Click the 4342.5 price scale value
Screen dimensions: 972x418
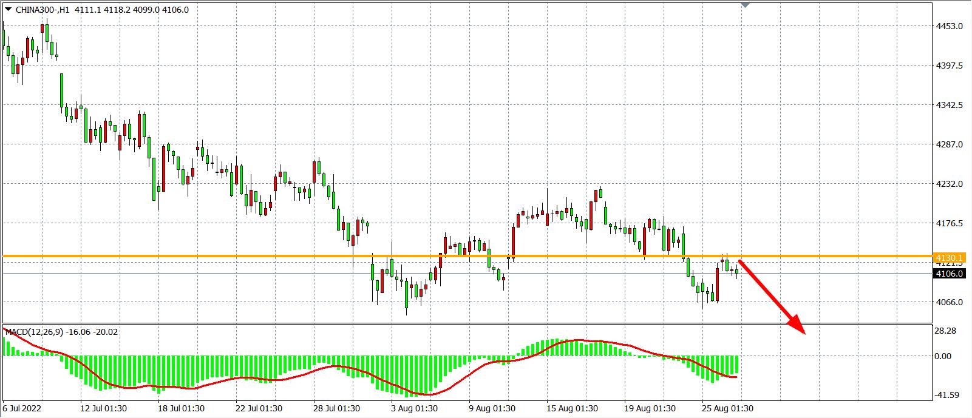(x=950, y=105)
